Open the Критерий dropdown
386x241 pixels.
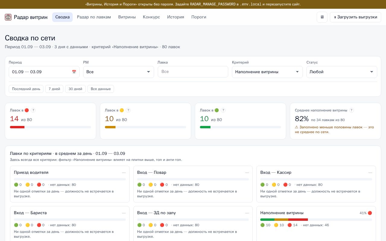click(267, 72)
